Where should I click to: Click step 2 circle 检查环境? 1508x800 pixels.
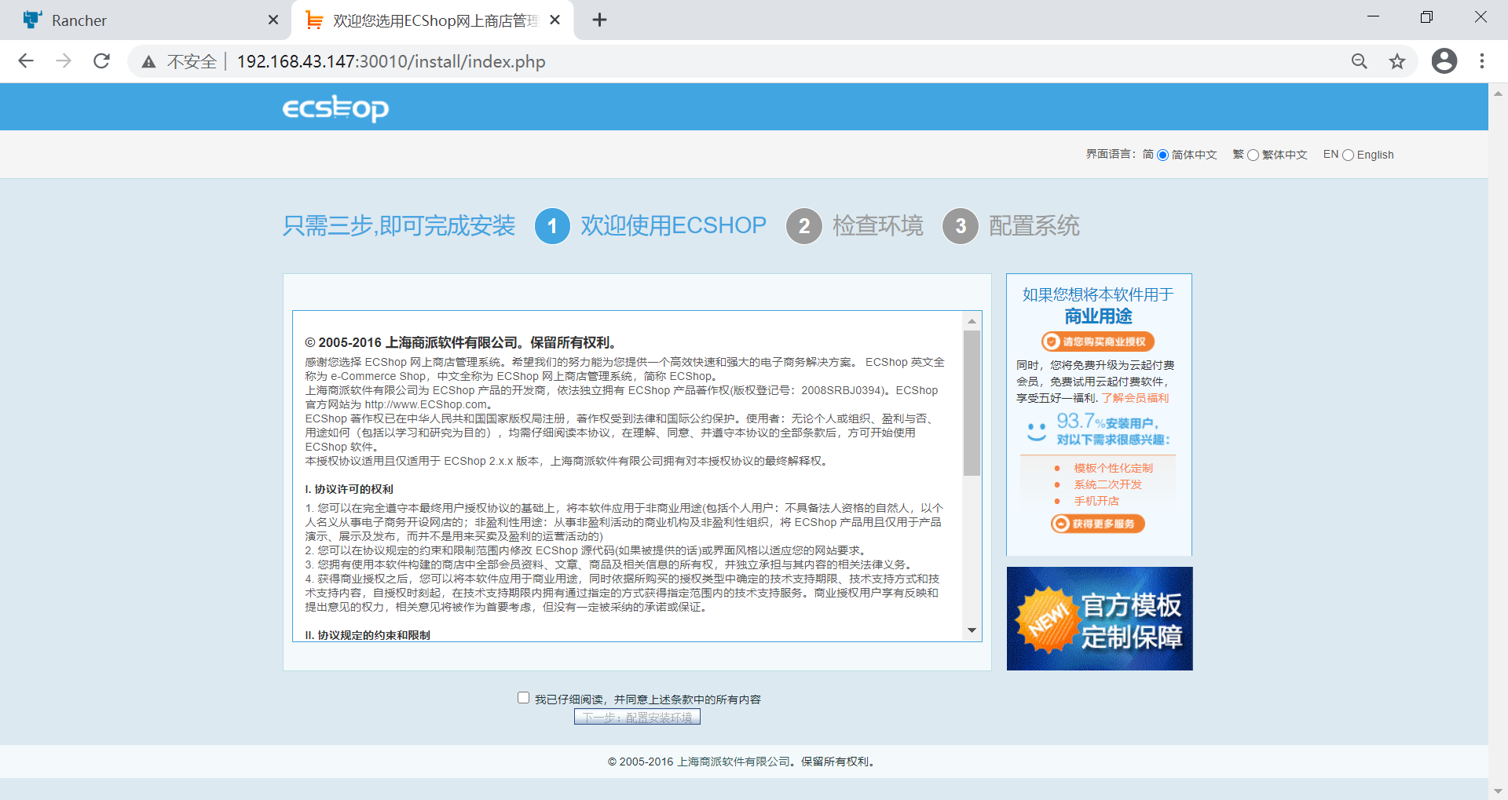(x=803, y=226)
